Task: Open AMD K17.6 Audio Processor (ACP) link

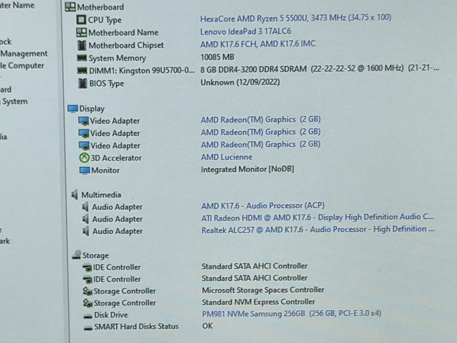Action: click(263, 206)
